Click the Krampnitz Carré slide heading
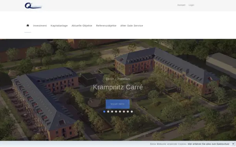 coord(118,87)
